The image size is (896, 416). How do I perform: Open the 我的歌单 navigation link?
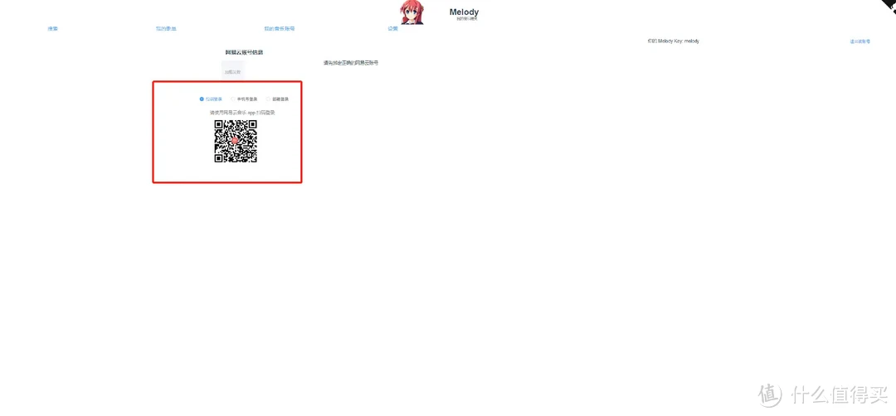(x=166, y=28)
